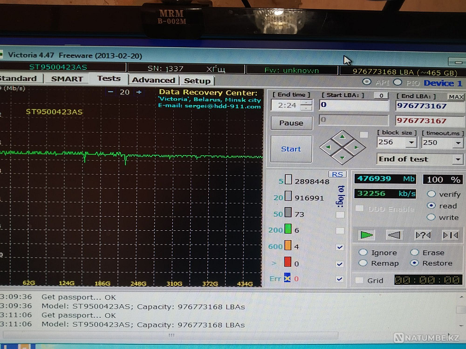466x349 pixels.
Task: Click the Pause button
Action: click(x=291, y=123)
